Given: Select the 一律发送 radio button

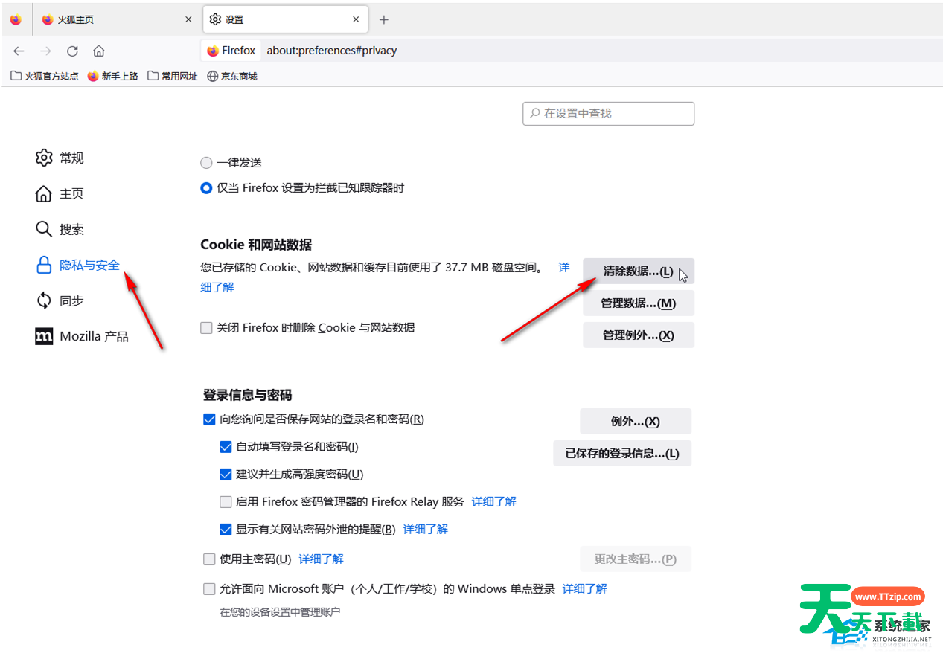Looking at the screenshot, I should [206, 163].
